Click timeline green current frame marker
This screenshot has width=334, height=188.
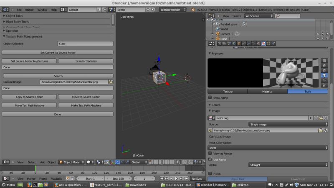tap(35, 168)
